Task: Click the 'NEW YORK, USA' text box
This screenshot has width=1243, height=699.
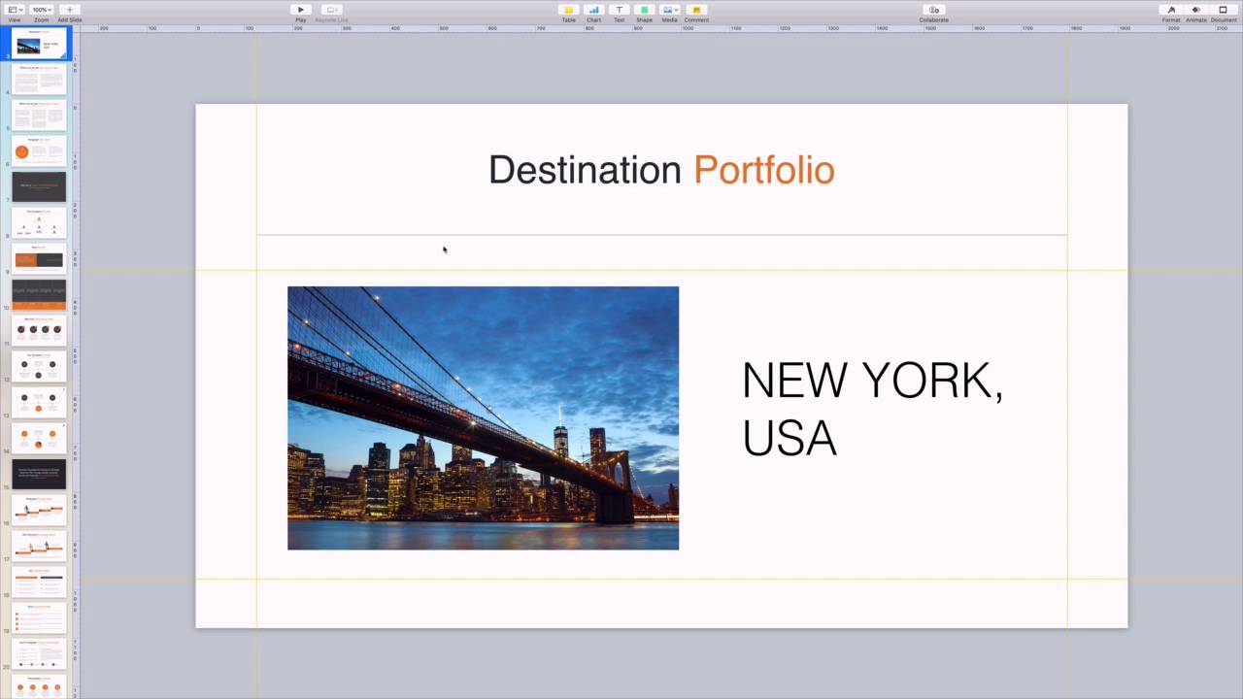Action: 872,408
